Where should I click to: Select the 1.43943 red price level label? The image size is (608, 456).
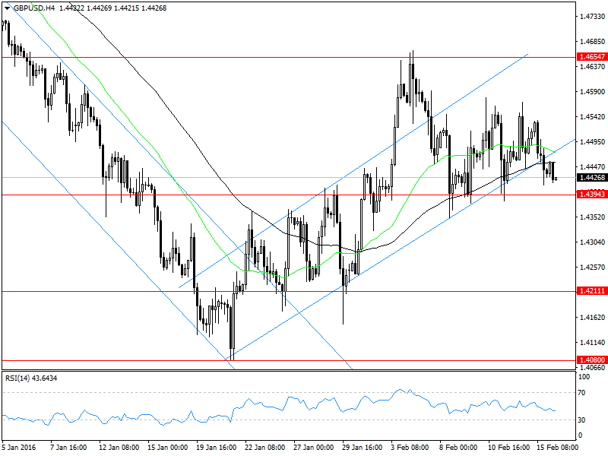592,195
